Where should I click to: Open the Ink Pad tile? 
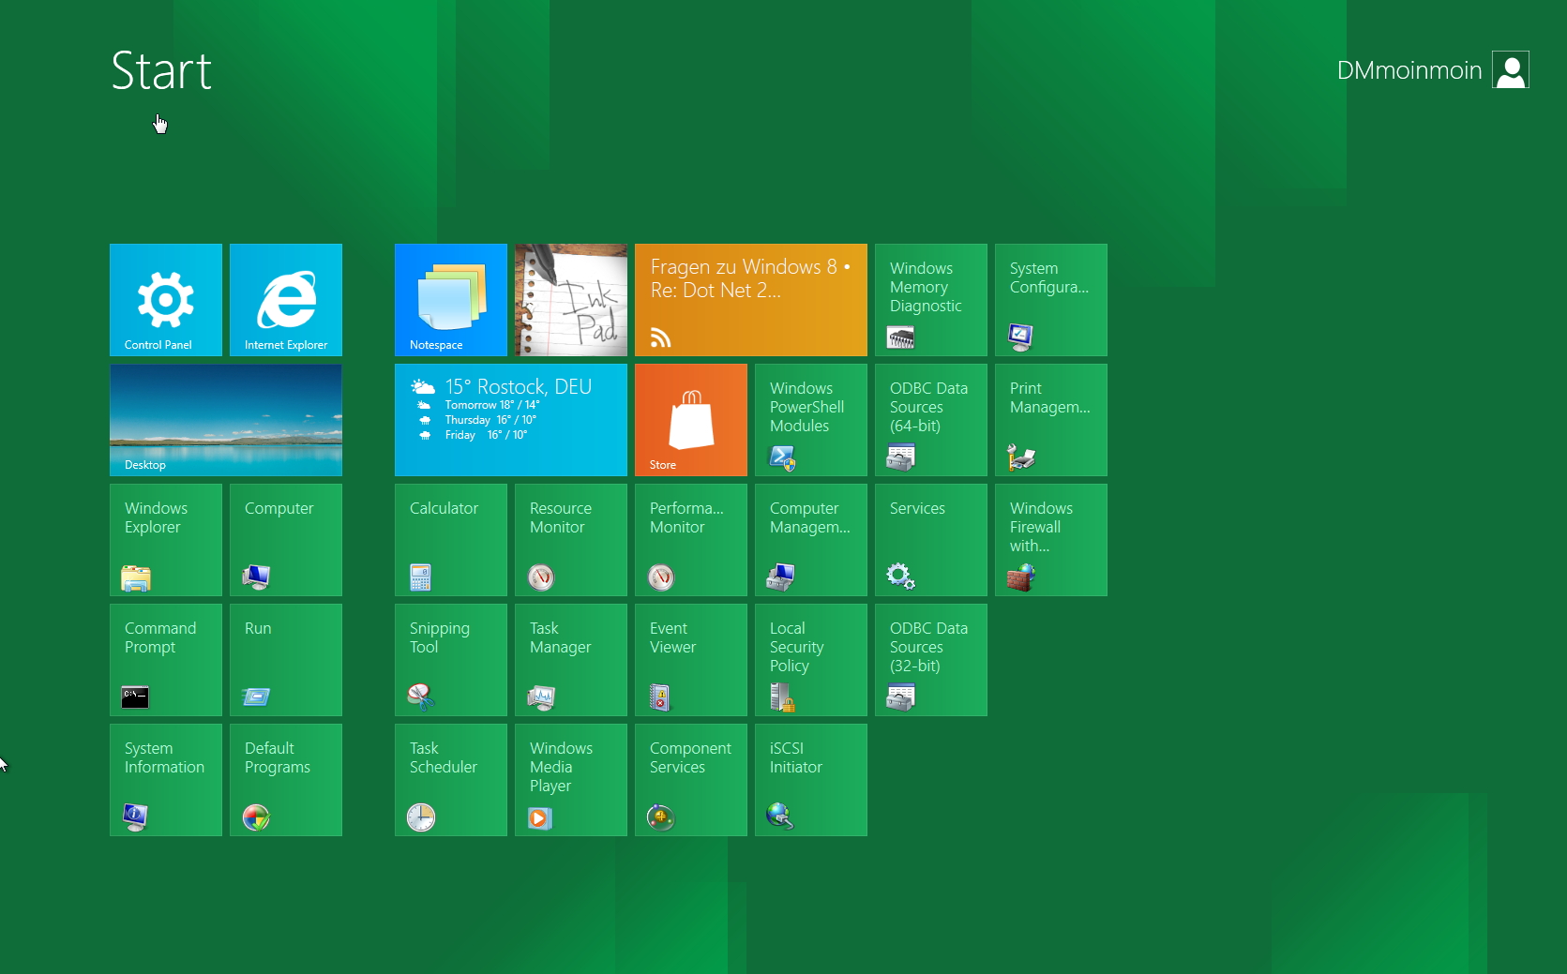(571, 300)
